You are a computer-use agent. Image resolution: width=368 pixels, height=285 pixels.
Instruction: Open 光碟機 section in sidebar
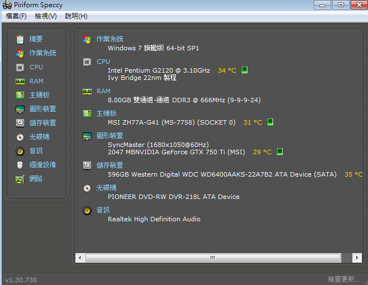pos(40,137)
